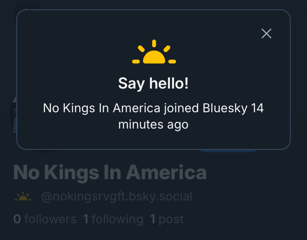The height and width of the screenshot is (240, 307).
Task: Open the 0 followers list
Action: click(45, 219)
